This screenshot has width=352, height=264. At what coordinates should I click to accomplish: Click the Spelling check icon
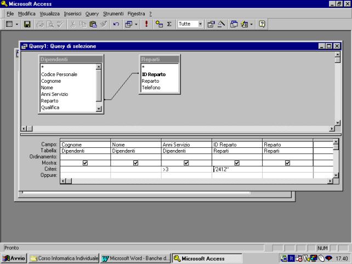click(60, 24)
